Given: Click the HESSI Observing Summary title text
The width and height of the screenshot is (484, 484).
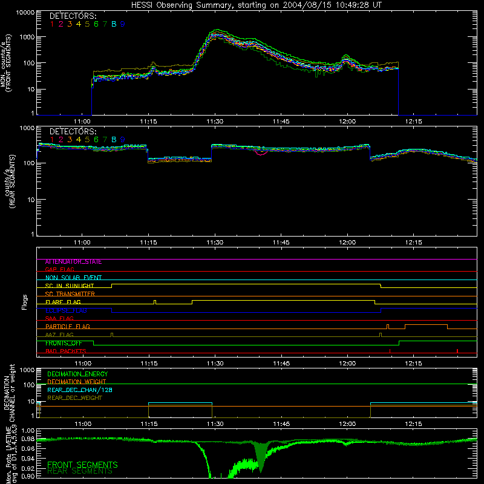Looking at the screenshot, I should (x=256, y=5).
